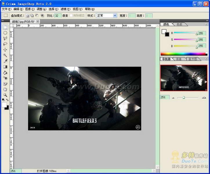The height and width of the screenshot is (174, 210).
Task: Switch to the 色板 swatches tab
Action: (x=180, y=24)
